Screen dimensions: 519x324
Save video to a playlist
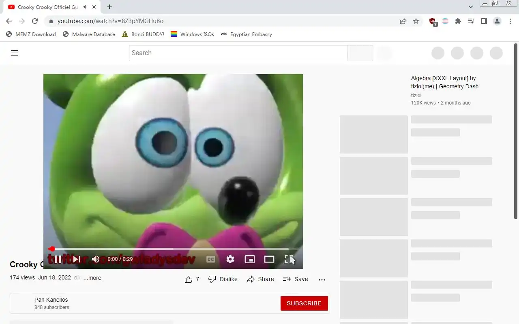[x=296, y=279]
